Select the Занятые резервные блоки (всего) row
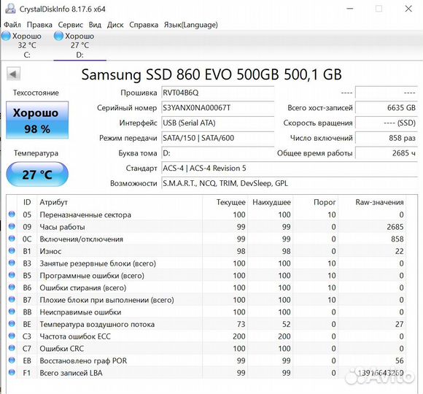Image resolution: width=423 pixels, height=394 pixels. (x=206, y=263)
